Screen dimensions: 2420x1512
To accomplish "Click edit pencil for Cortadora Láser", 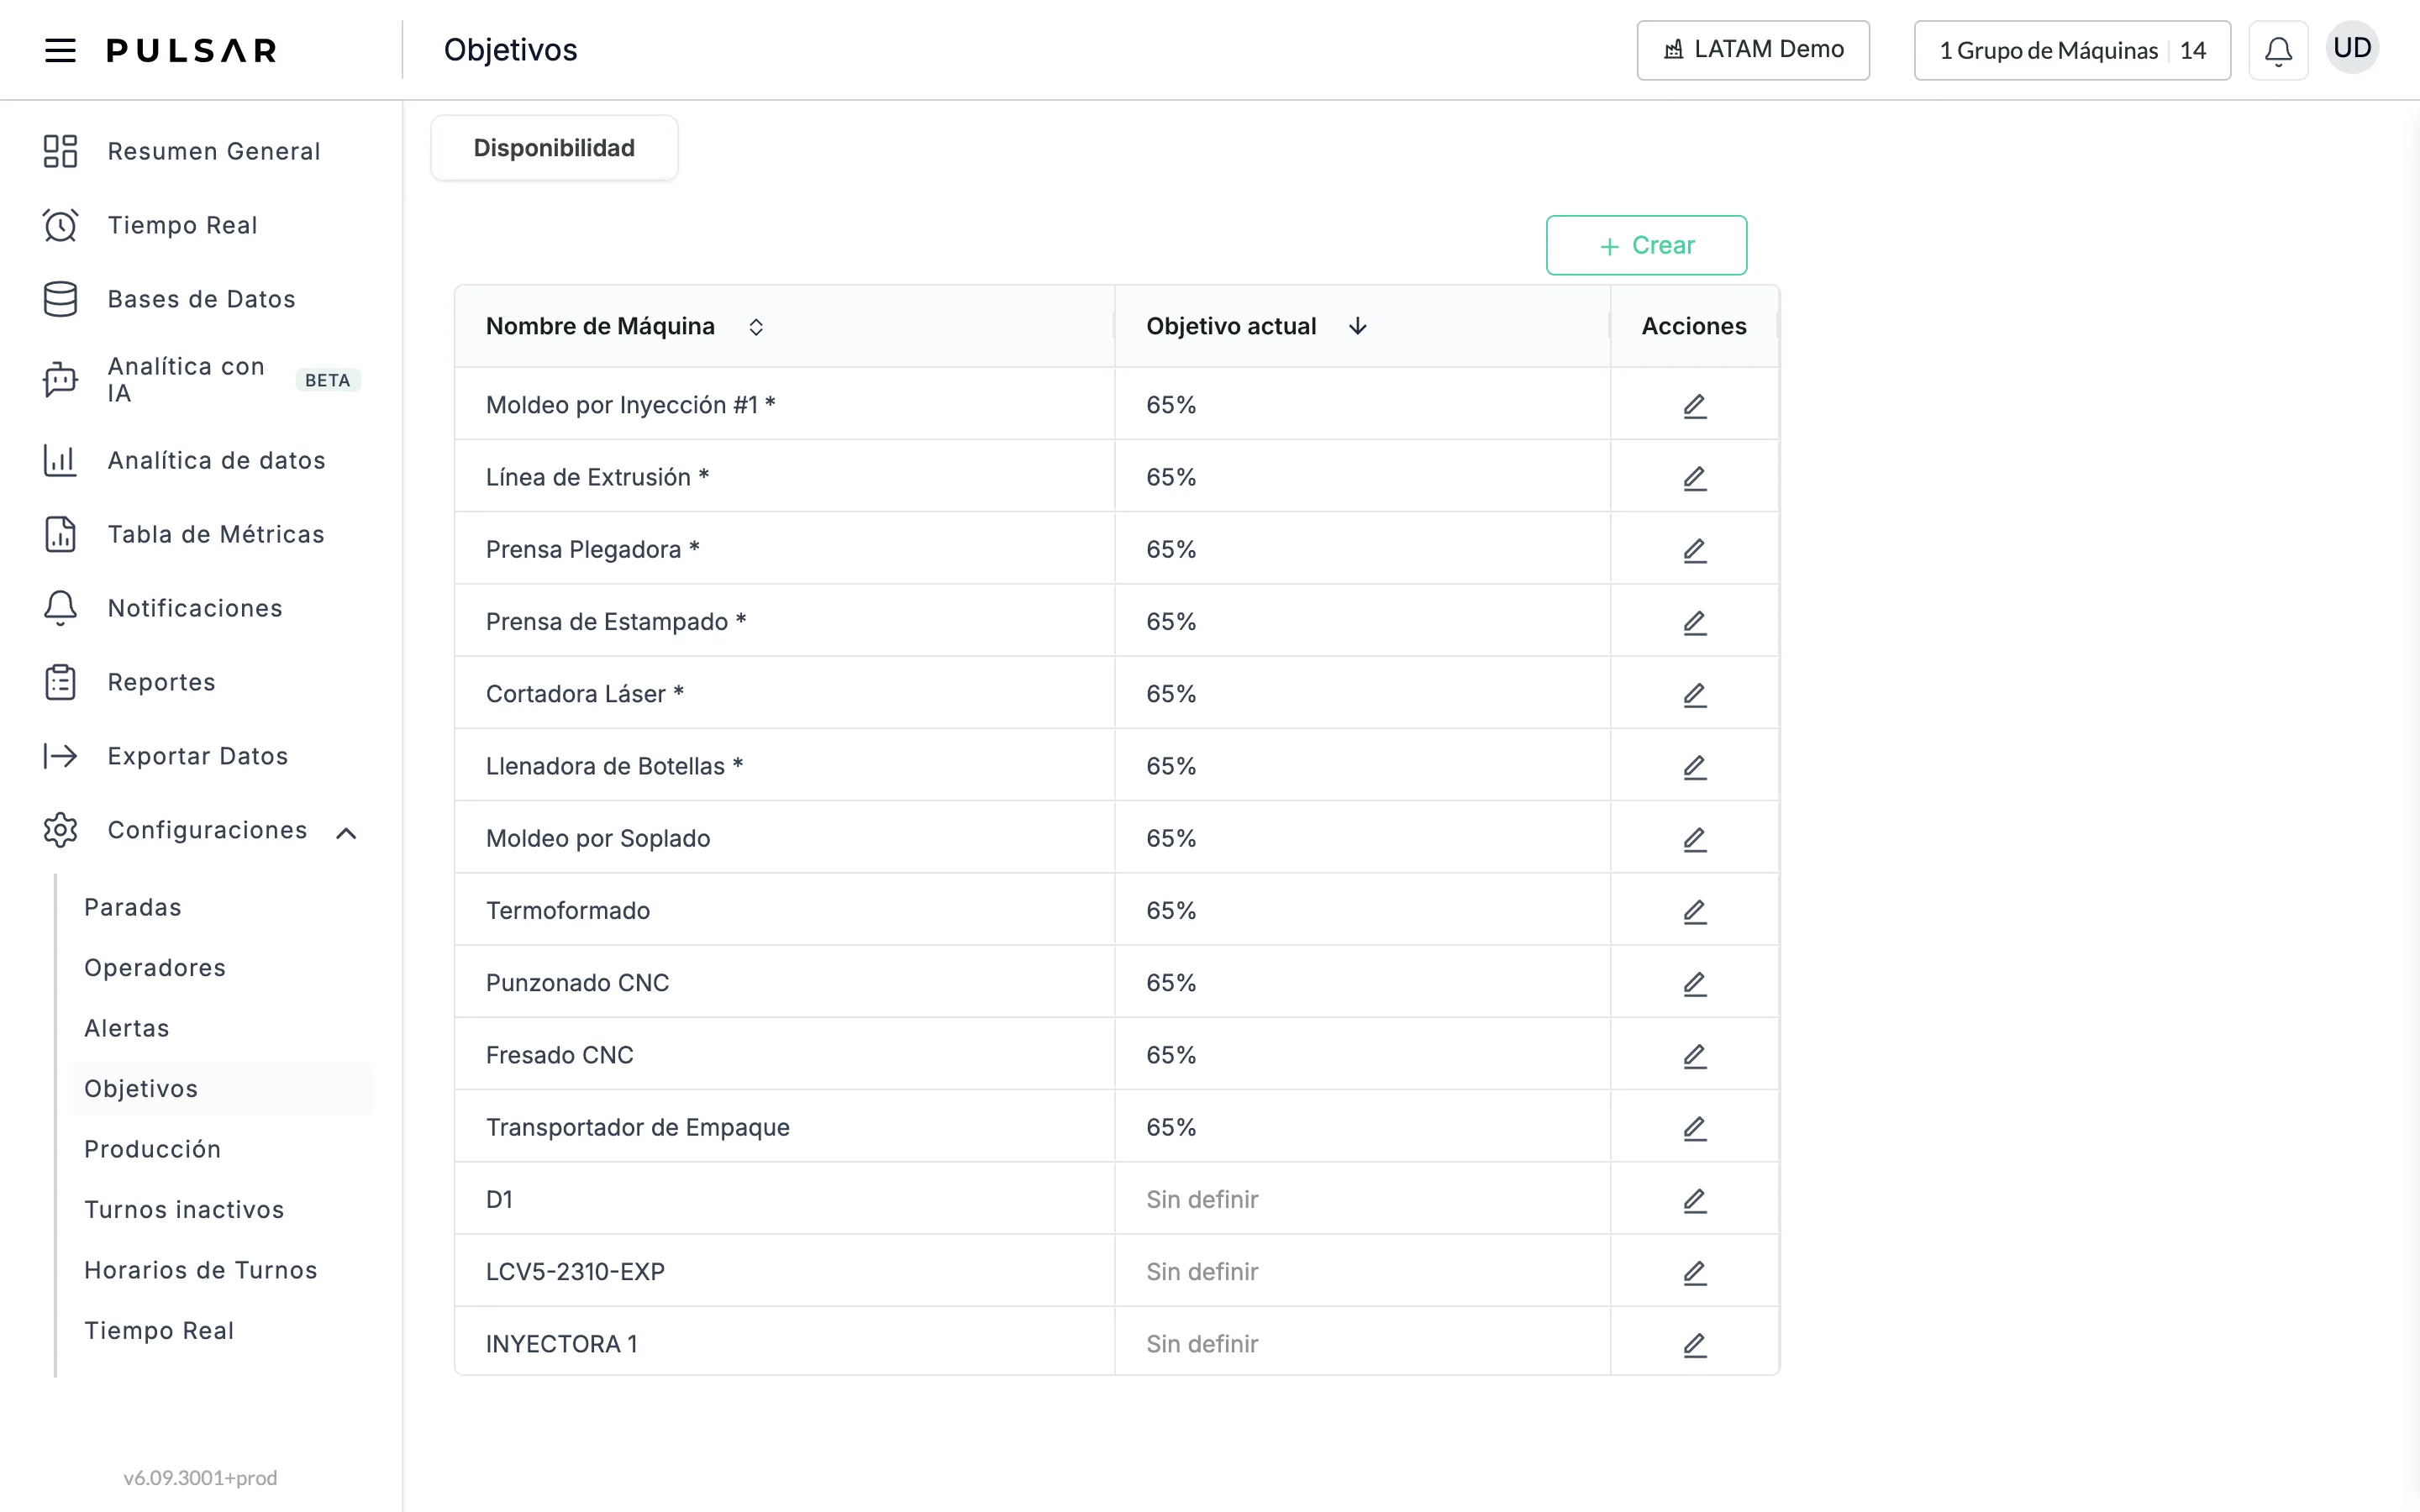I will coord(1694,695).
